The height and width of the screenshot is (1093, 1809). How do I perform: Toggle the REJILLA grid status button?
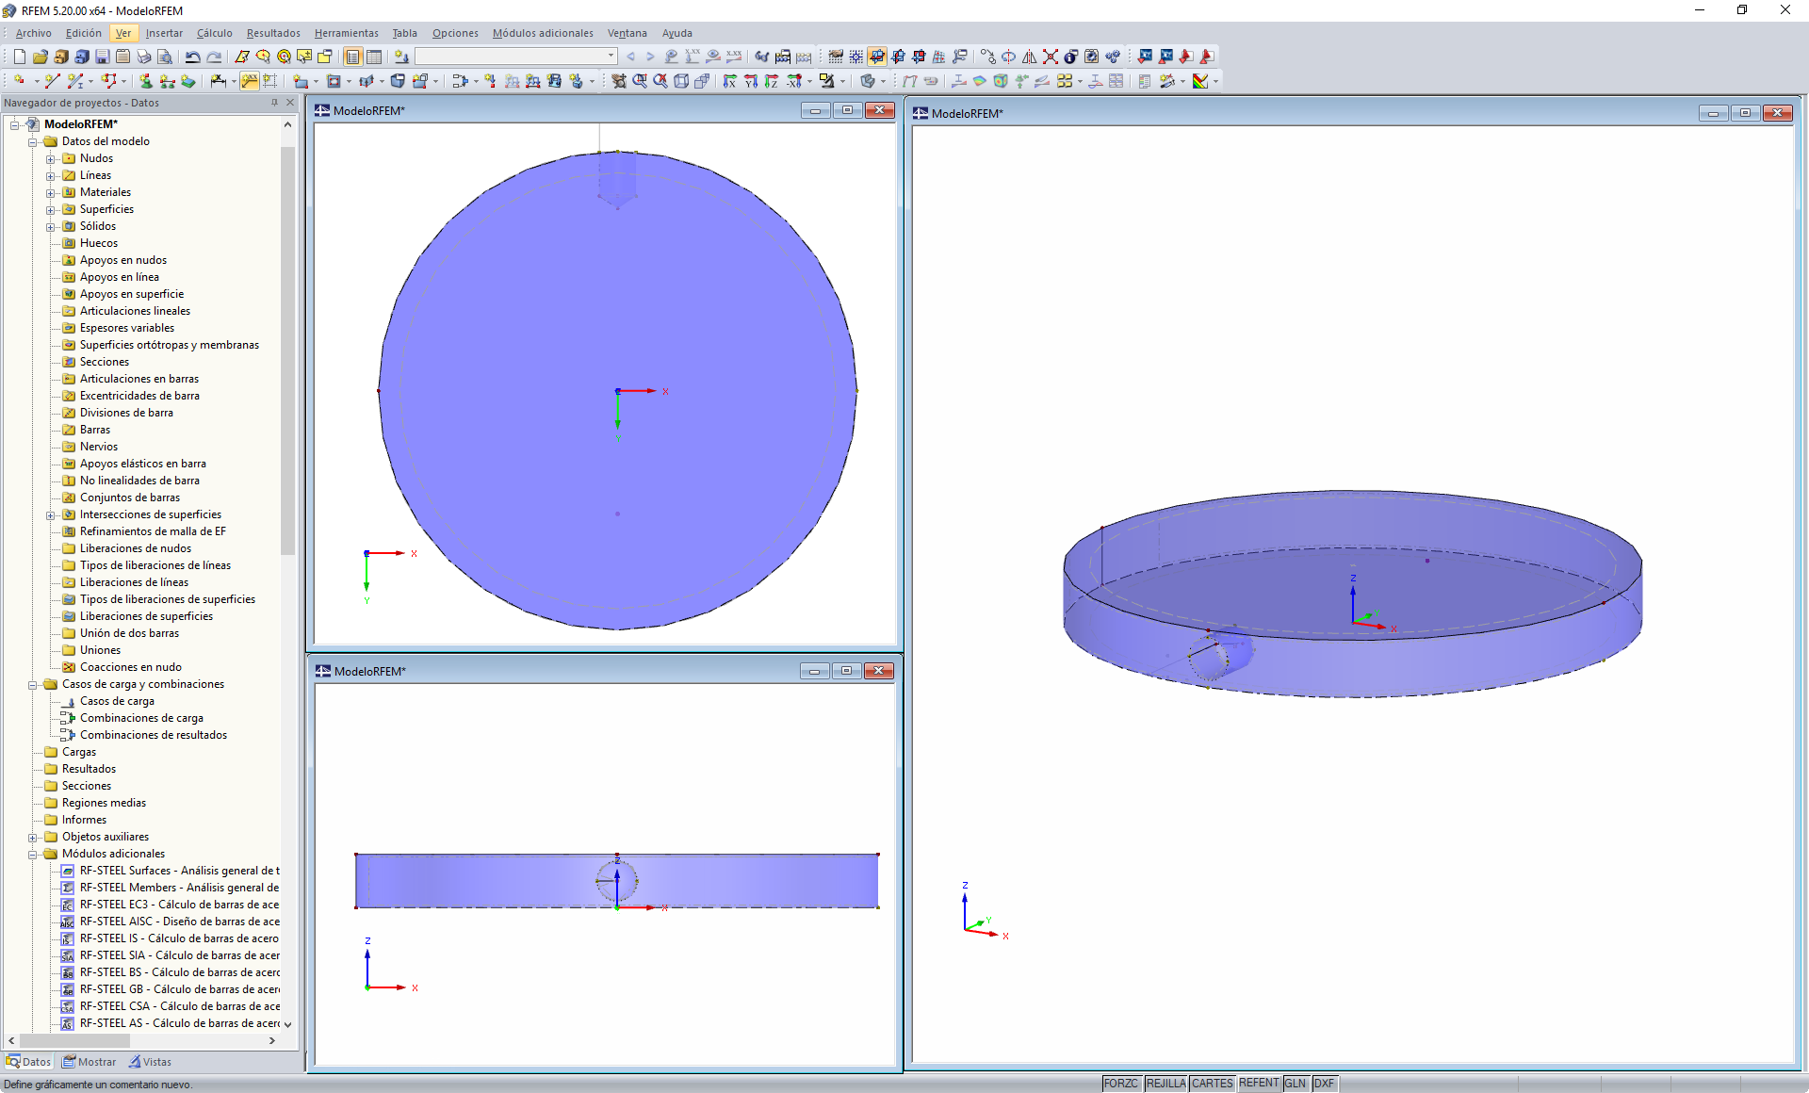click(1165, 1084)
